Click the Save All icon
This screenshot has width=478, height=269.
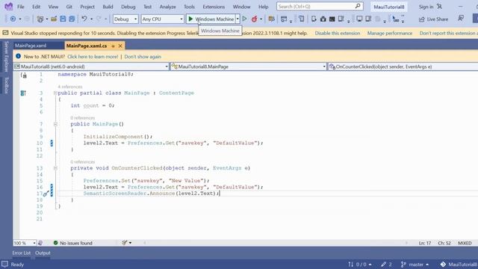tap(72, 19)
